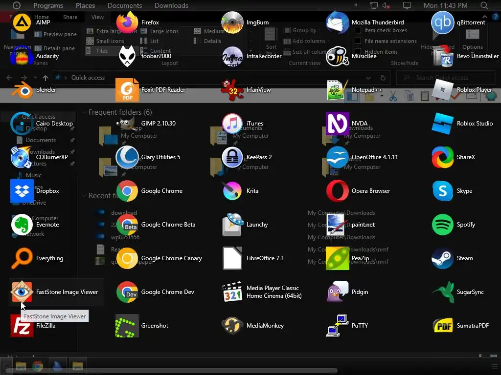This screenshot has width=501, height=375.
Task: Launch Notepad++
Action: coord(355,90)
